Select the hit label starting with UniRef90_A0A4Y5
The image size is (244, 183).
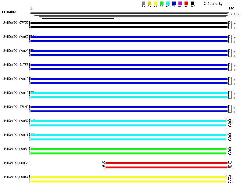(x=16, y=177)
